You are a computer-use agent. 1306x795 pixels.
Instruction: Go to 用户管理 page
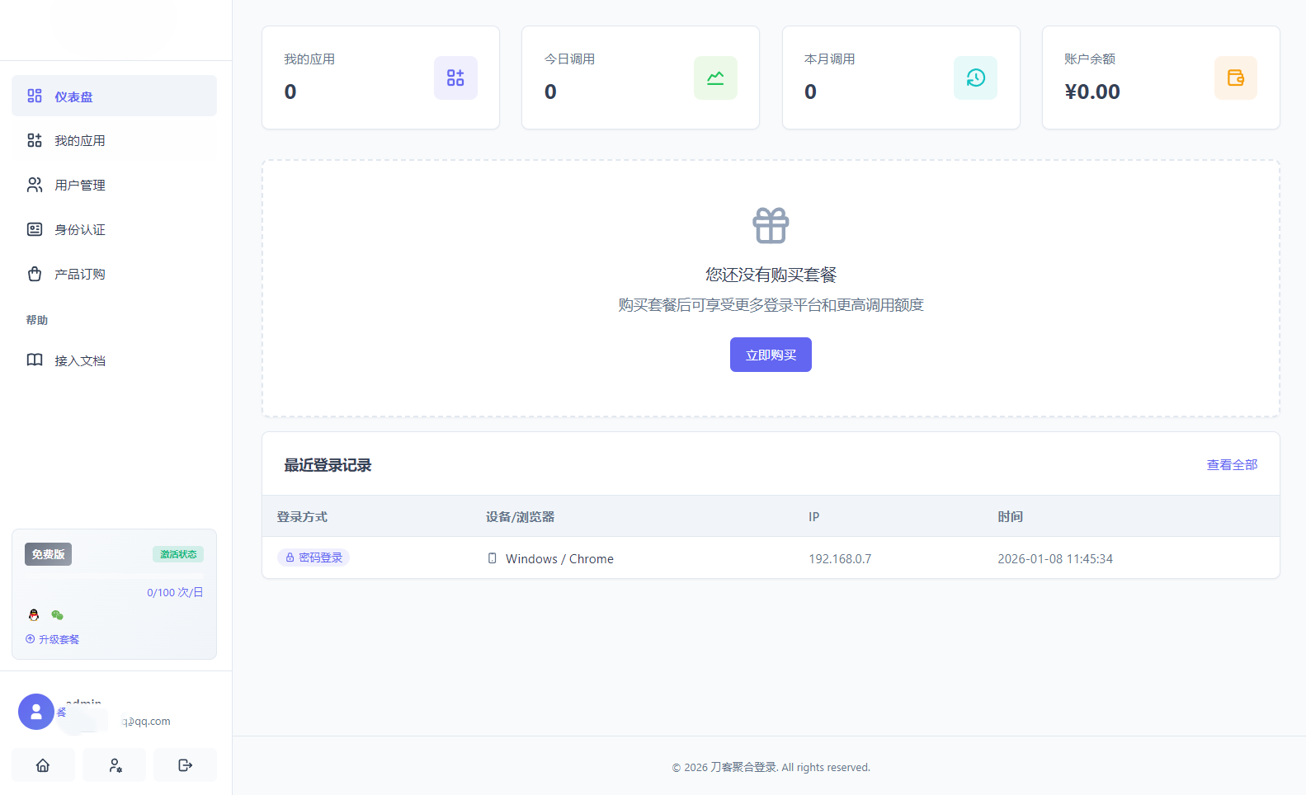(114, 186)
